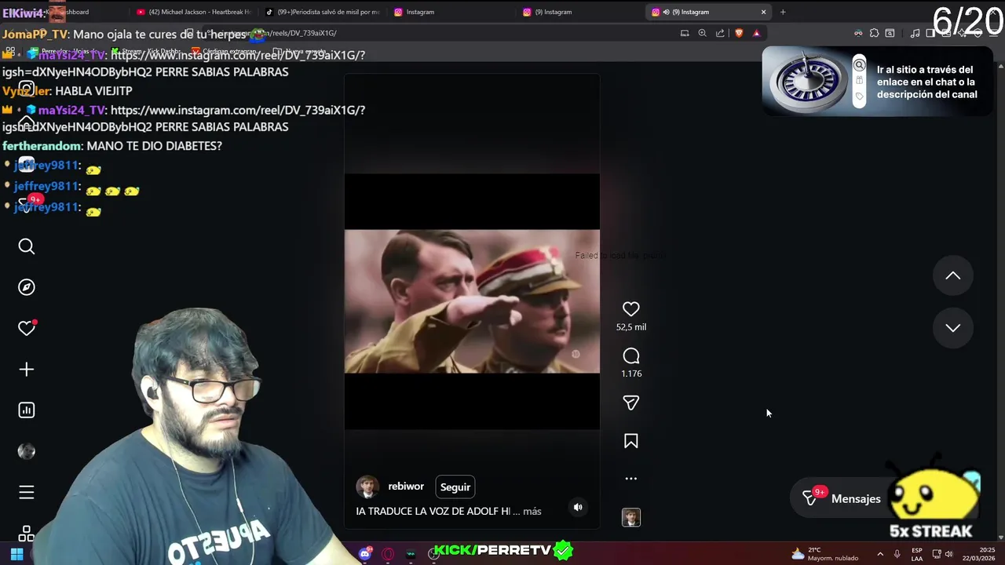The image size is (1005, 565).
Task: Open the ESP LAA language switcher
Action: (x=916, y=554)
